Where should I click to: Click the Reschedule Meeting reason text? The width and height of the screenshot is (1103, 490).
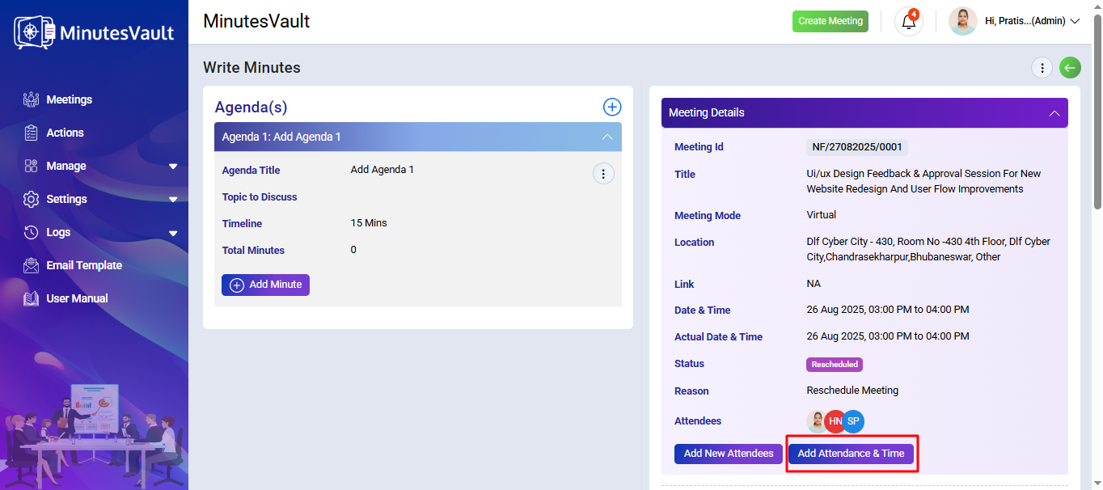(x=852, y=391)
